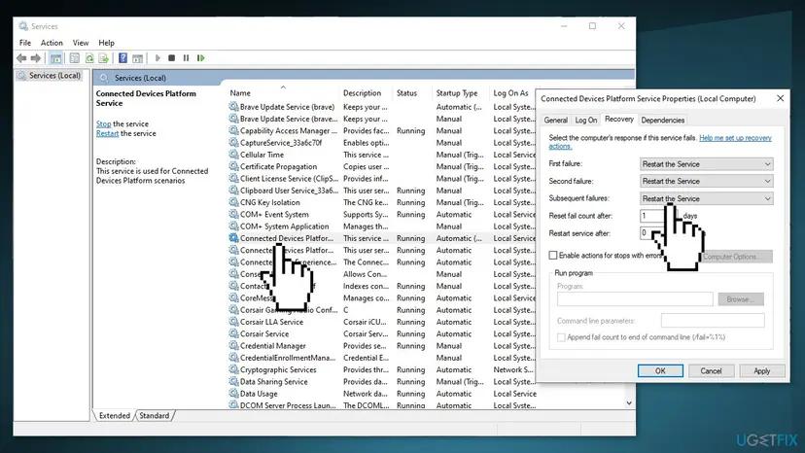The image size is (805, 453).
Task: Select the Corsair Service row
Action: pos(382,333)
